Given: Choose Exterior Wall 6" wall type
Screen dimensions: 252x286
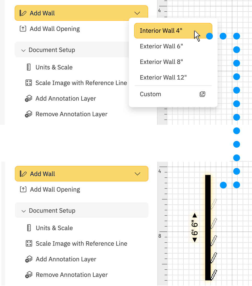Looking at the screenshot, I should click(161, 46).
